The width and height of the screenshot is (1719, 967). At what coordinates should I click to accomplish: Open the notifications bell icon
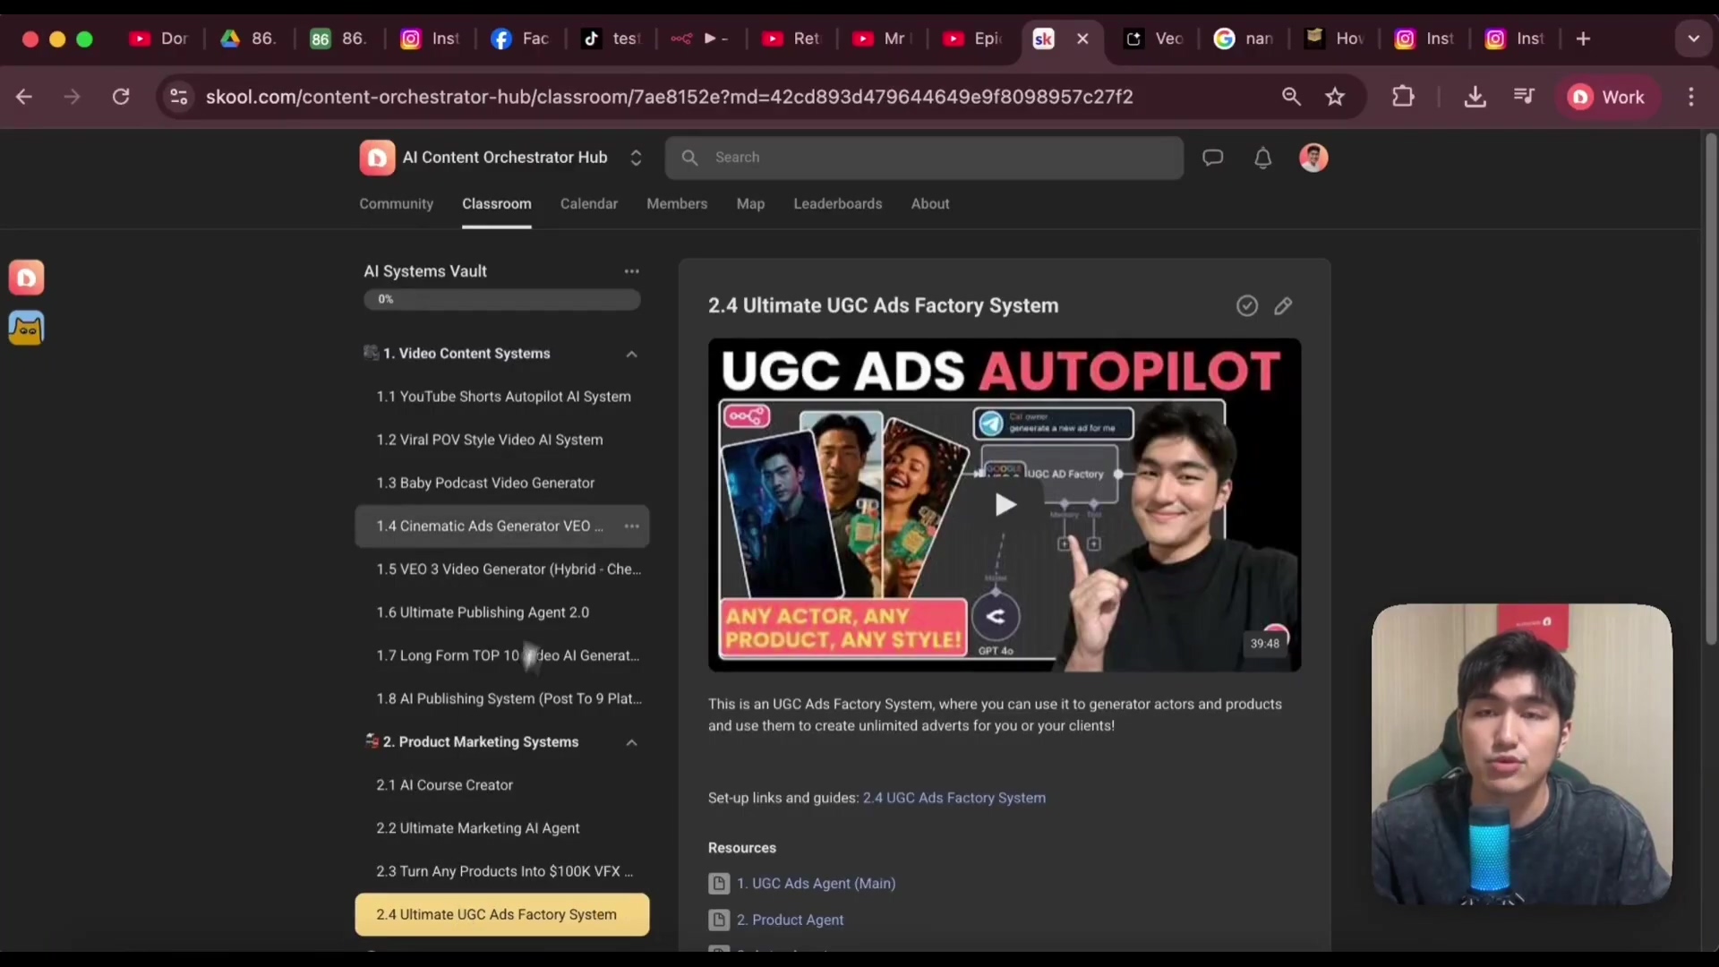tap(1262, 158)
